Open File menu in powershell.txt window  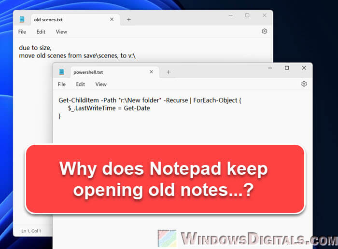62,84
